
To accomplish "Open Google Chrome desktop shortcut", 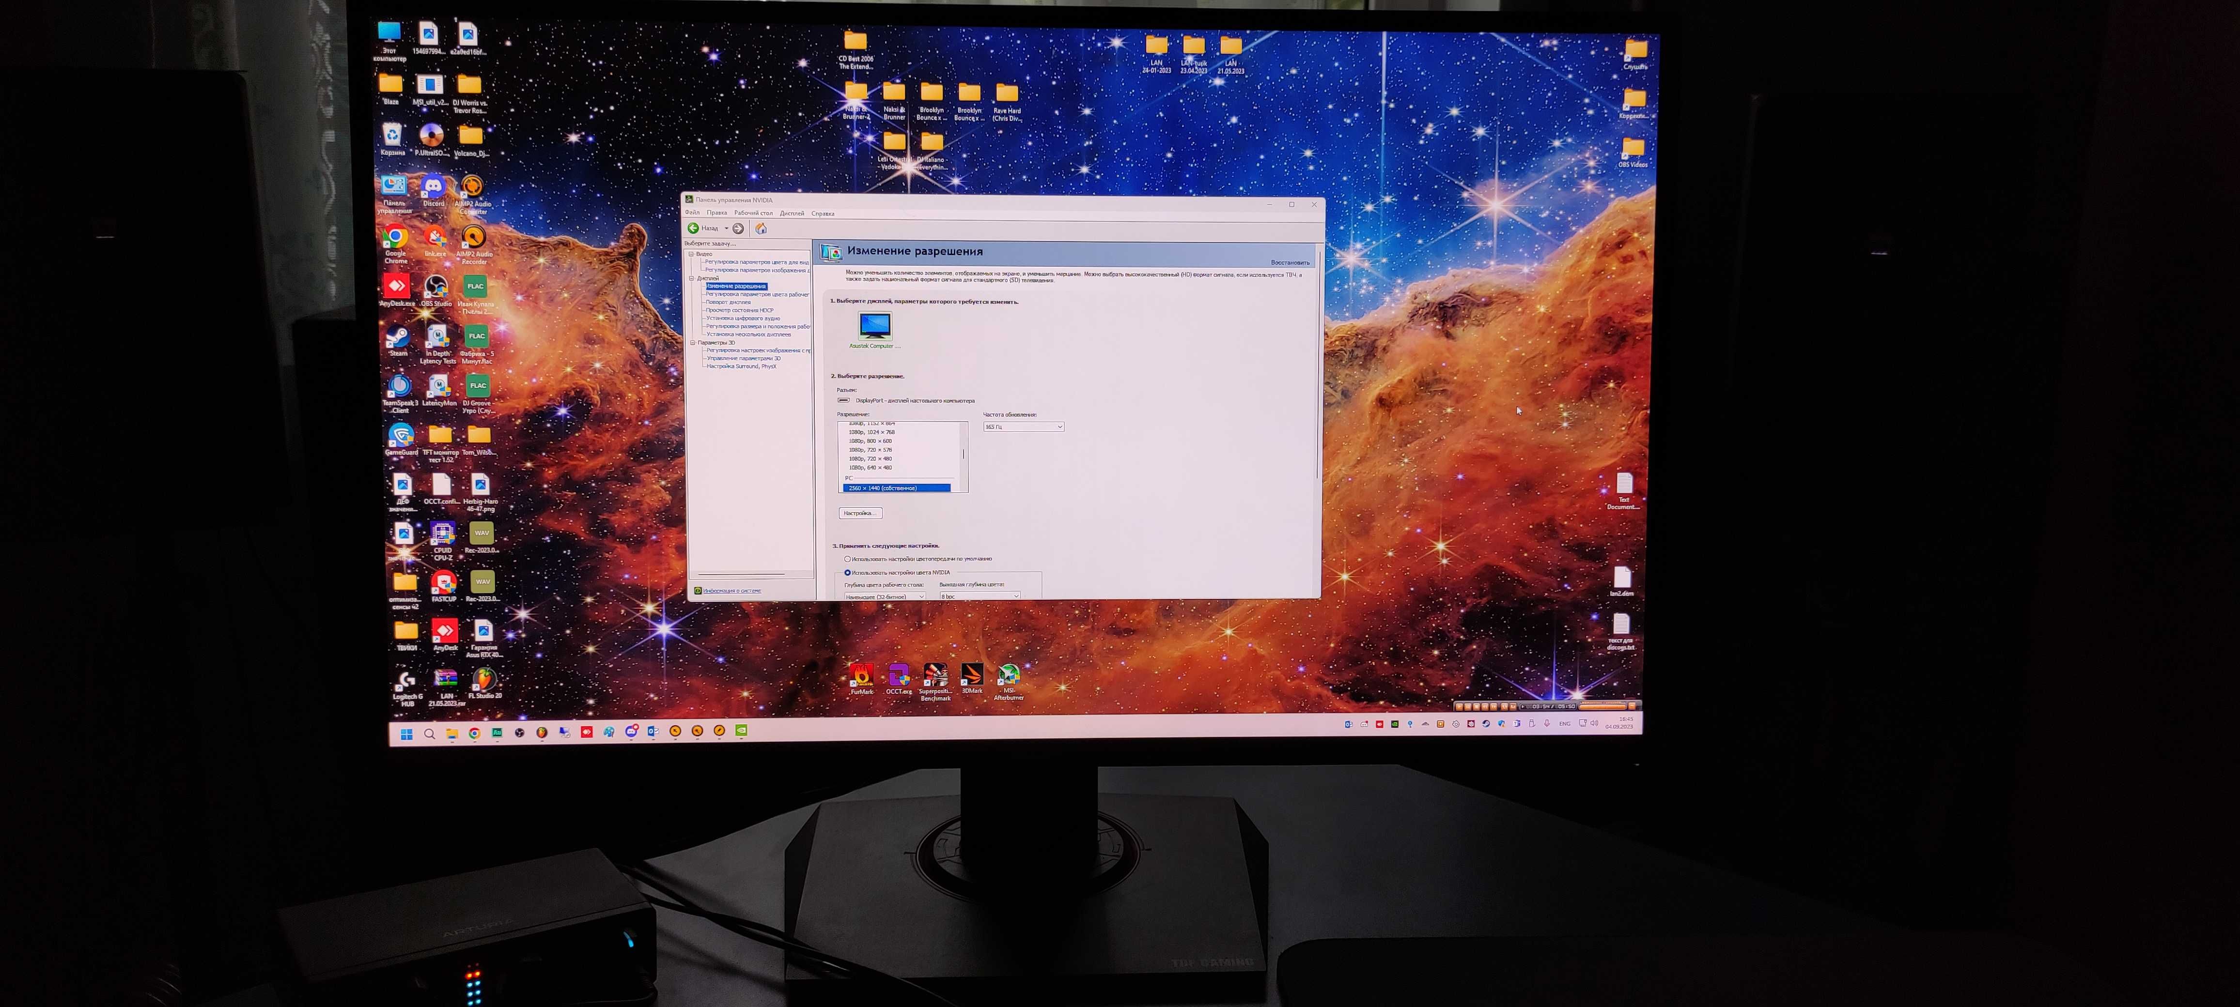I will click(x=396, y=245).
